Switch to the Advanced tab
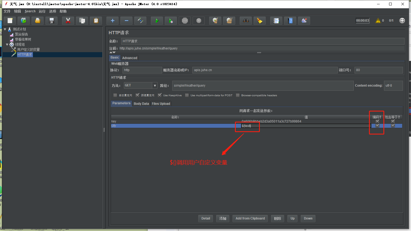Viewport: 411px width, 231px height. 130,58
